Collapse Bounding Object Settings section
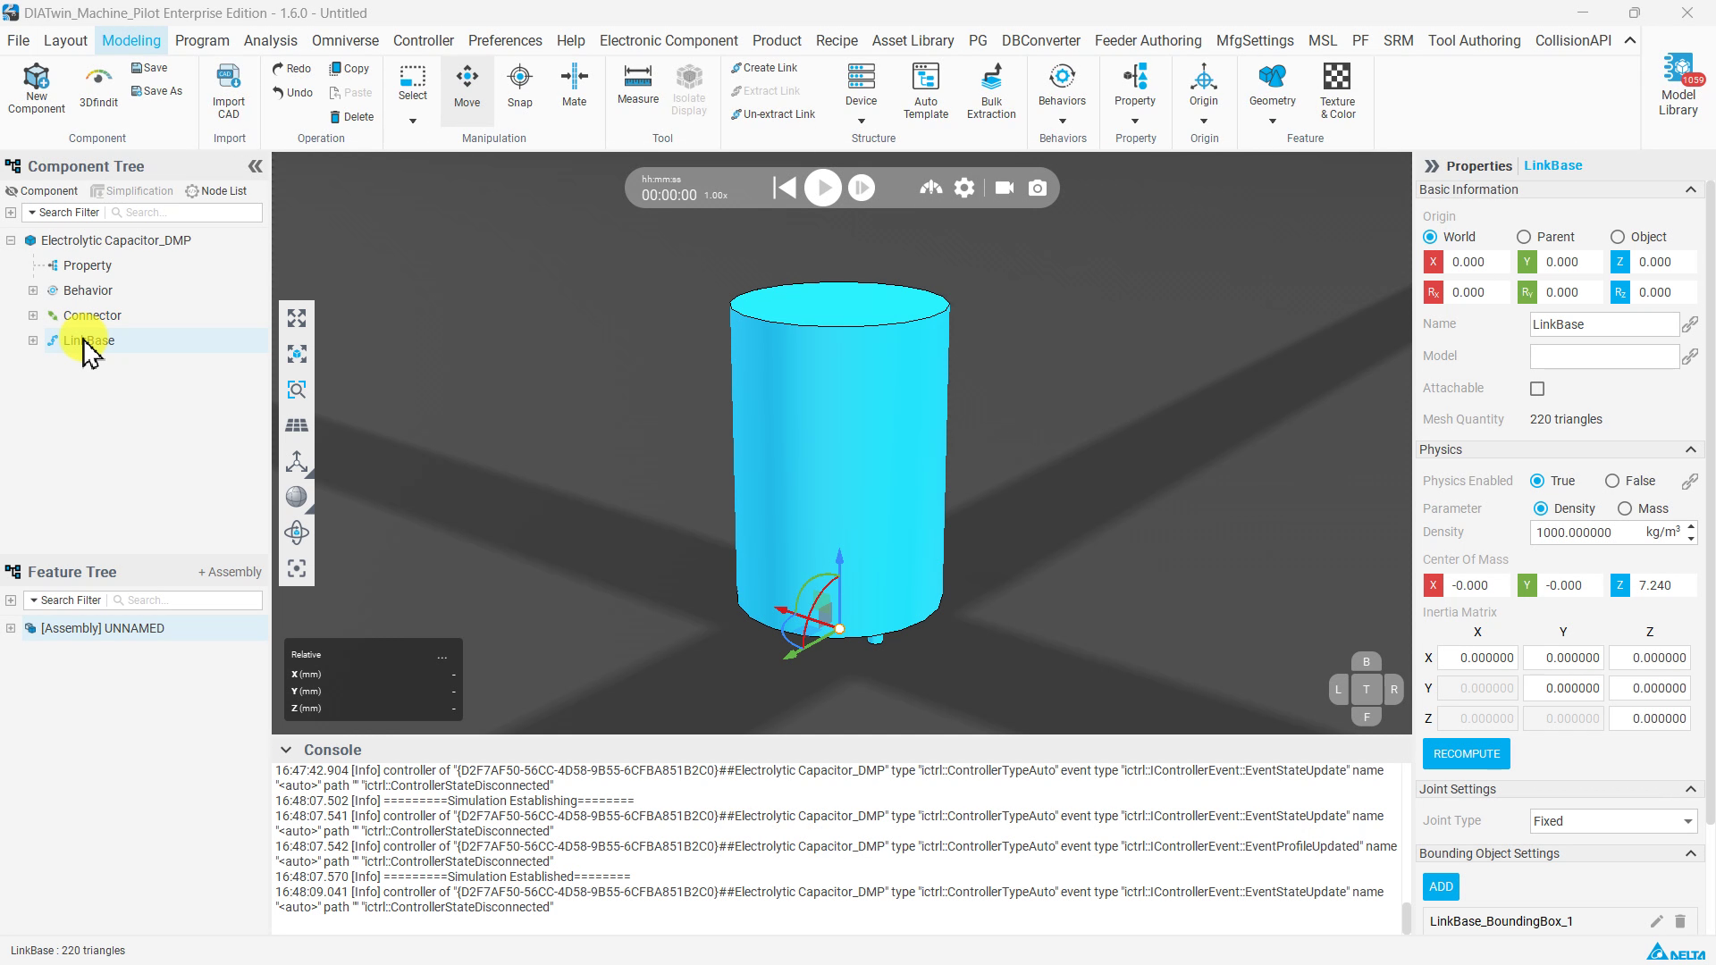1716x965 pixels. (x=1690, y=853)
